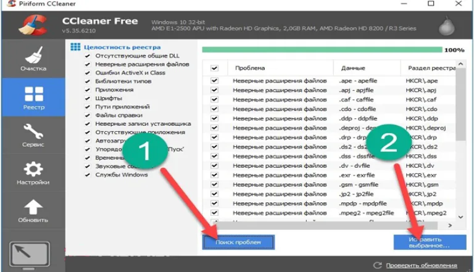Sort by the Раздел реестра column header

click(428, 68)
